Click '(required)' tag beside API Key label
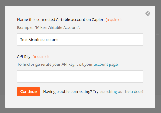Screen dimensions: 161x113 [x=41, y=57]
